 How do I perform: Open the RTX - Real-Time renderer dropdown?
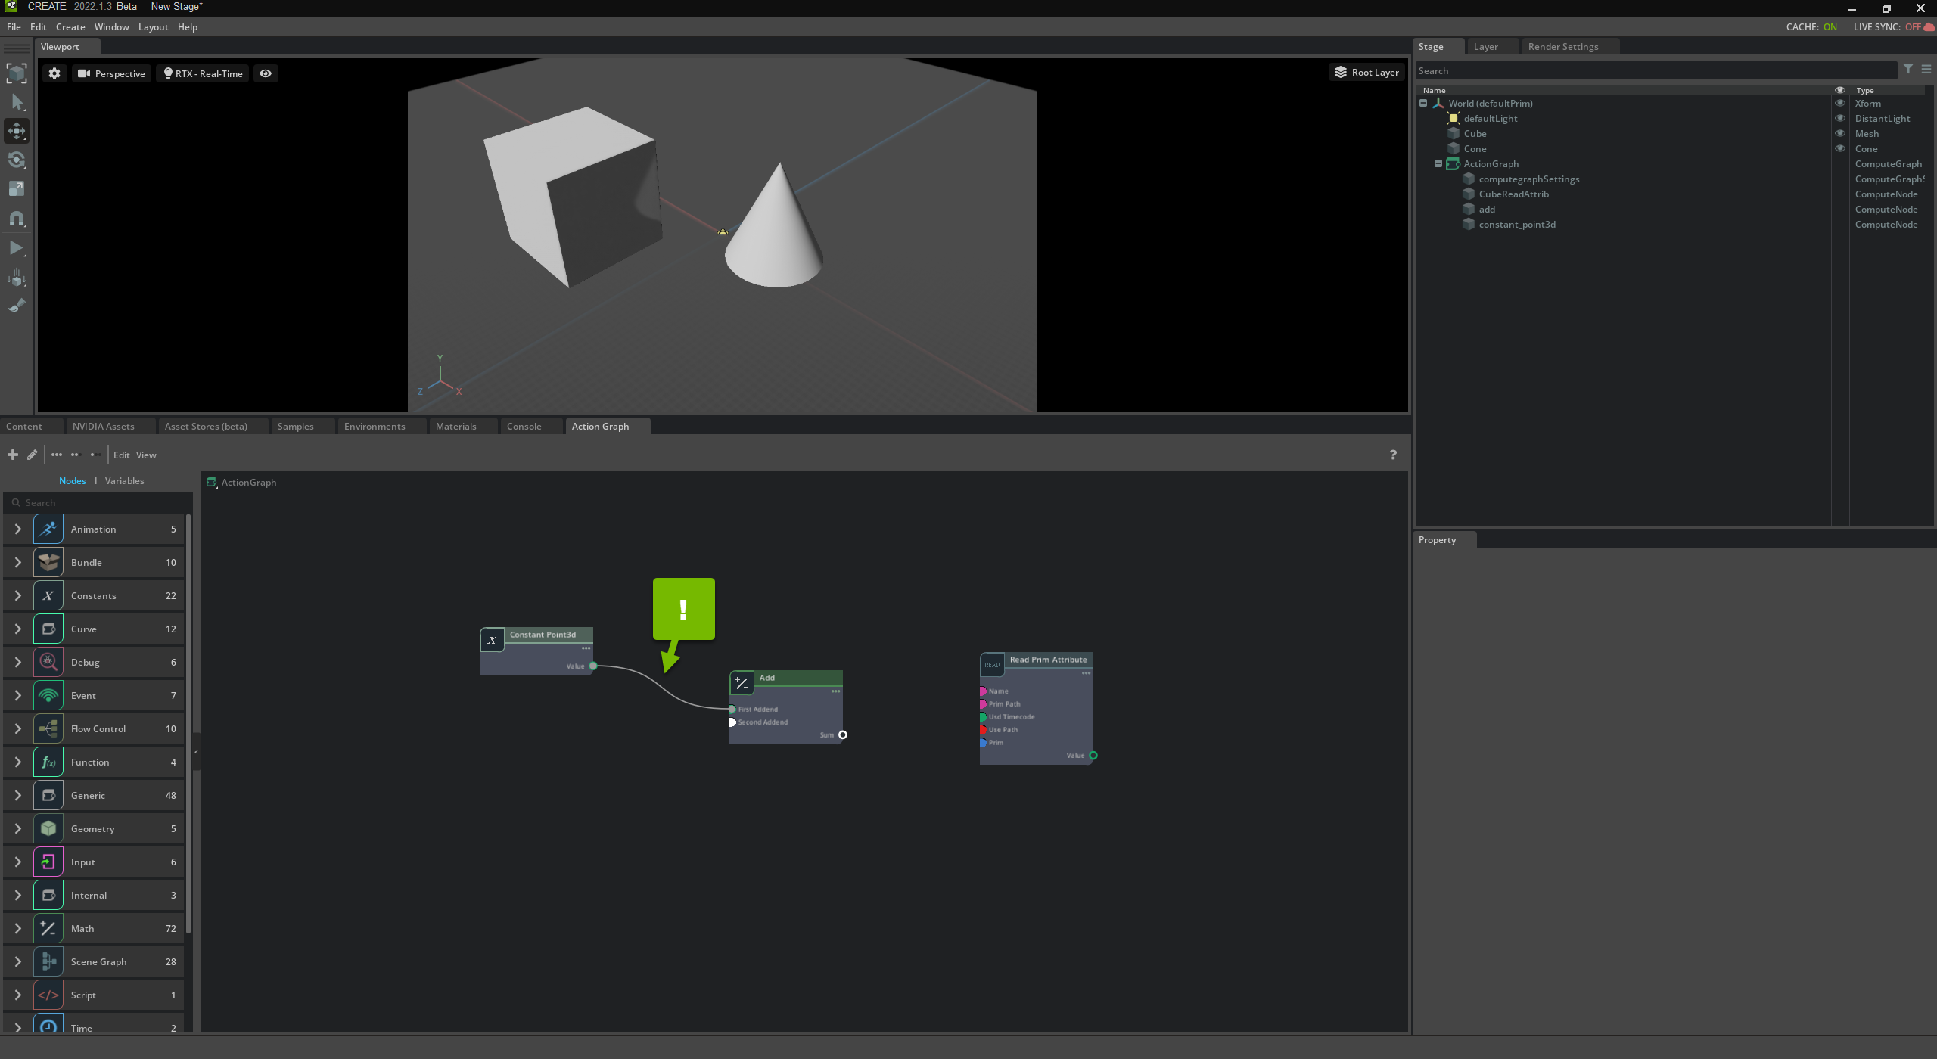203,73
